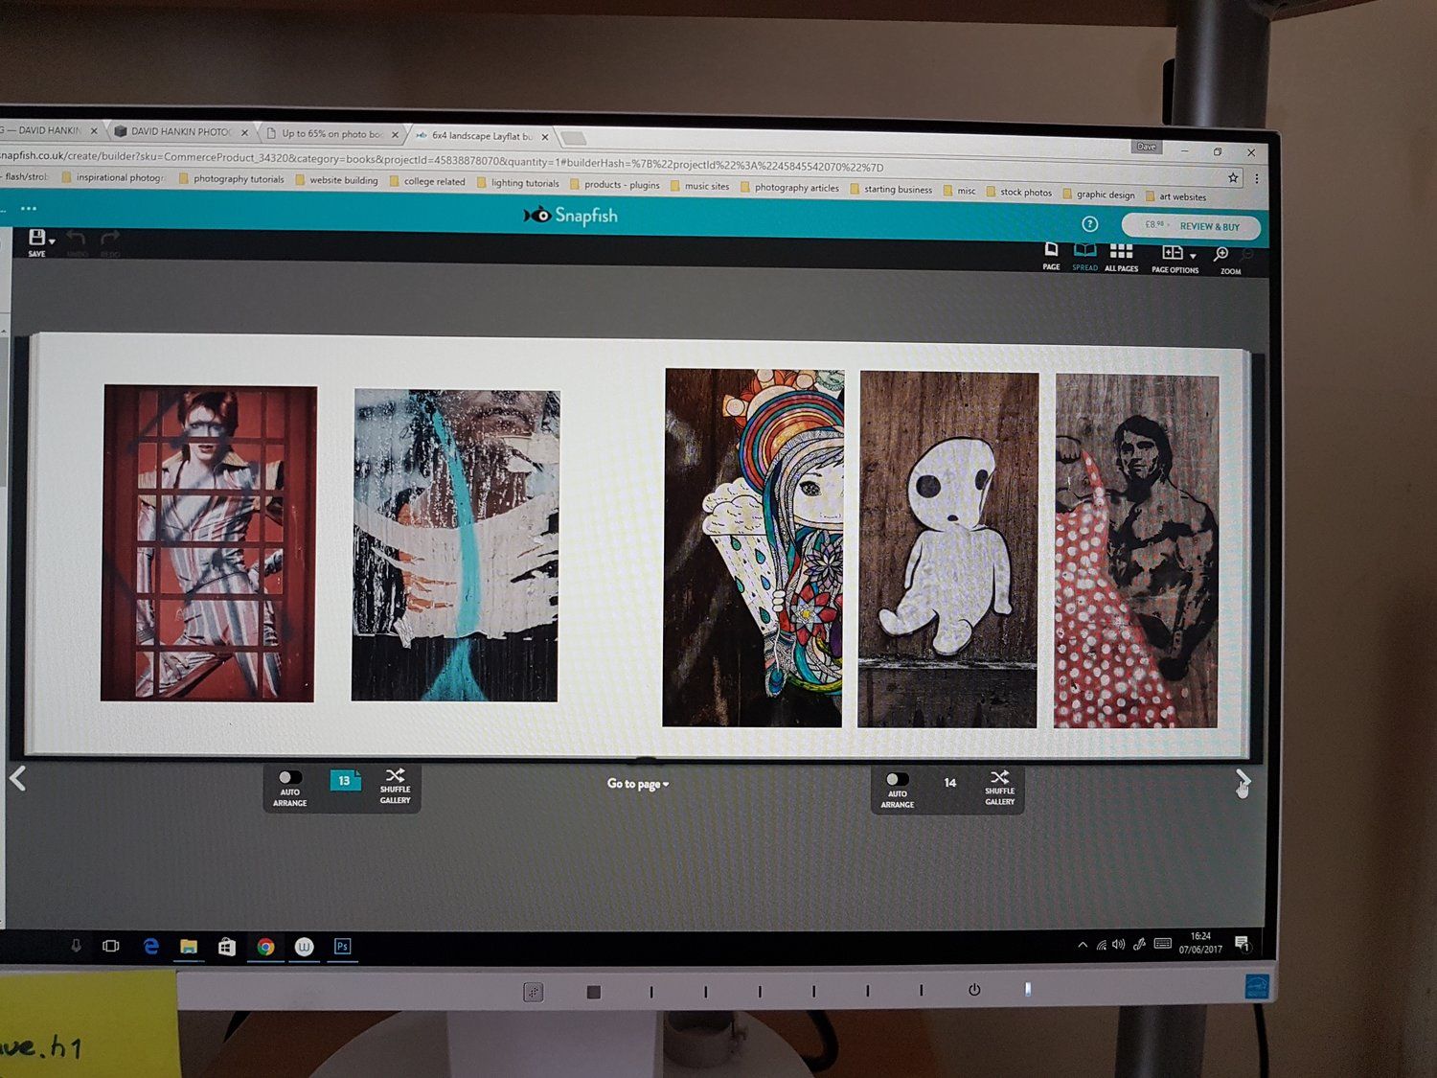The width and height of the screenshot is (1437, 1078).
Task: Click the browser address bar URL
Action: (x=441, y=161)
